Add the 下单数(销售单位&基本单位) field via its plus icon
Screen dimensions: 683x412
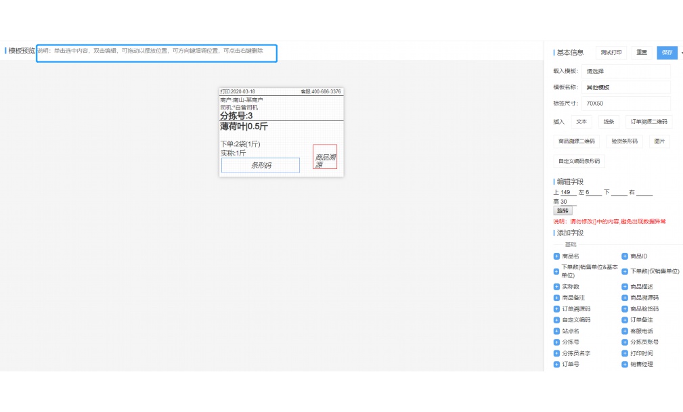pos(556,271)
